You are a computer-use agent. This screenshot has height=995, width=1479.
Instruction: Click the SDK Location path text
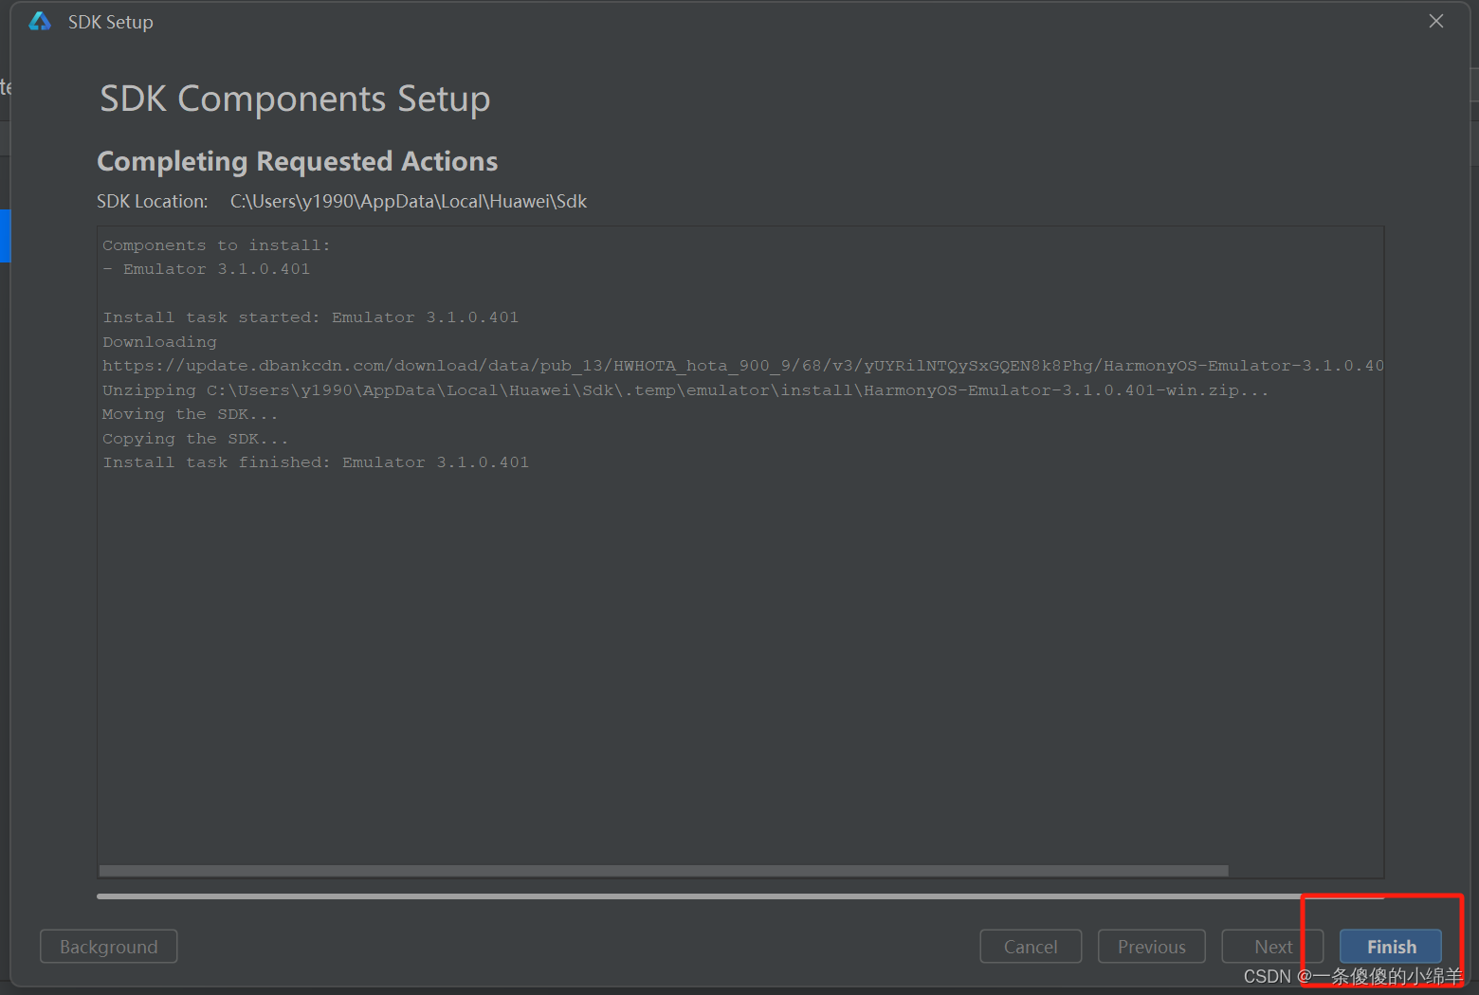click(x=409, y=201)
